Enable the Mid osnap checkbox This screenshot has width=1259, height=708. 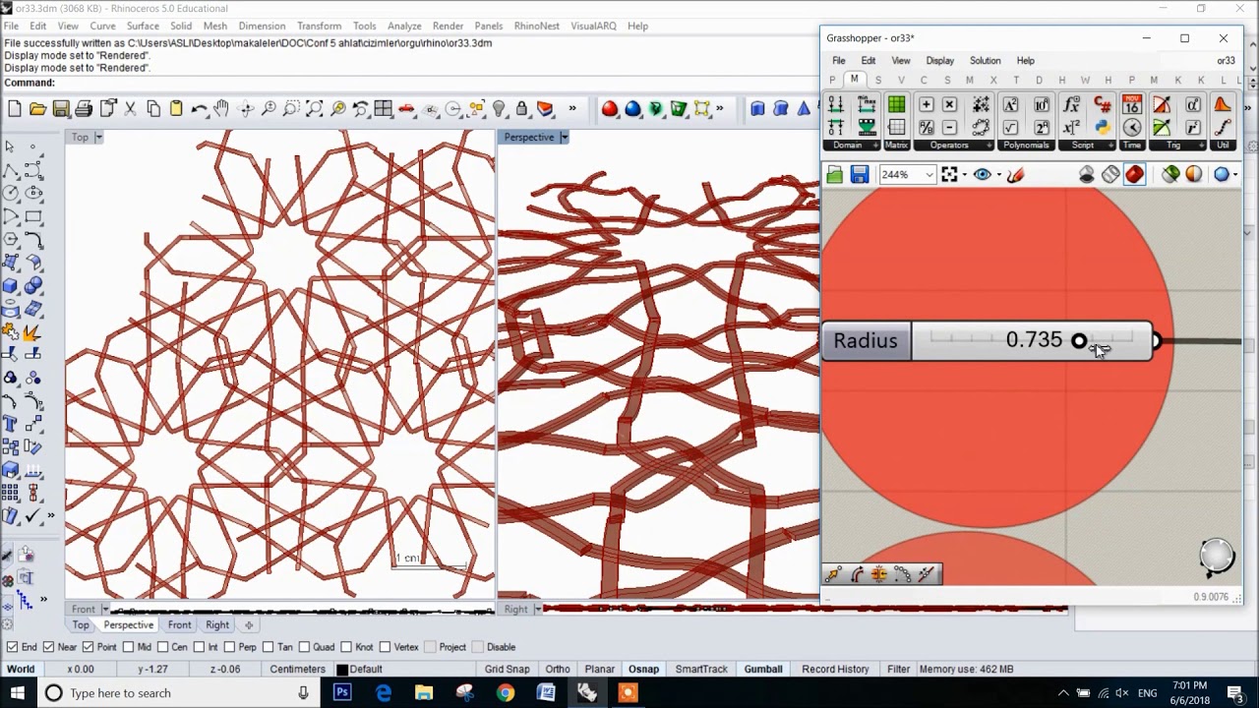[128, 647]
